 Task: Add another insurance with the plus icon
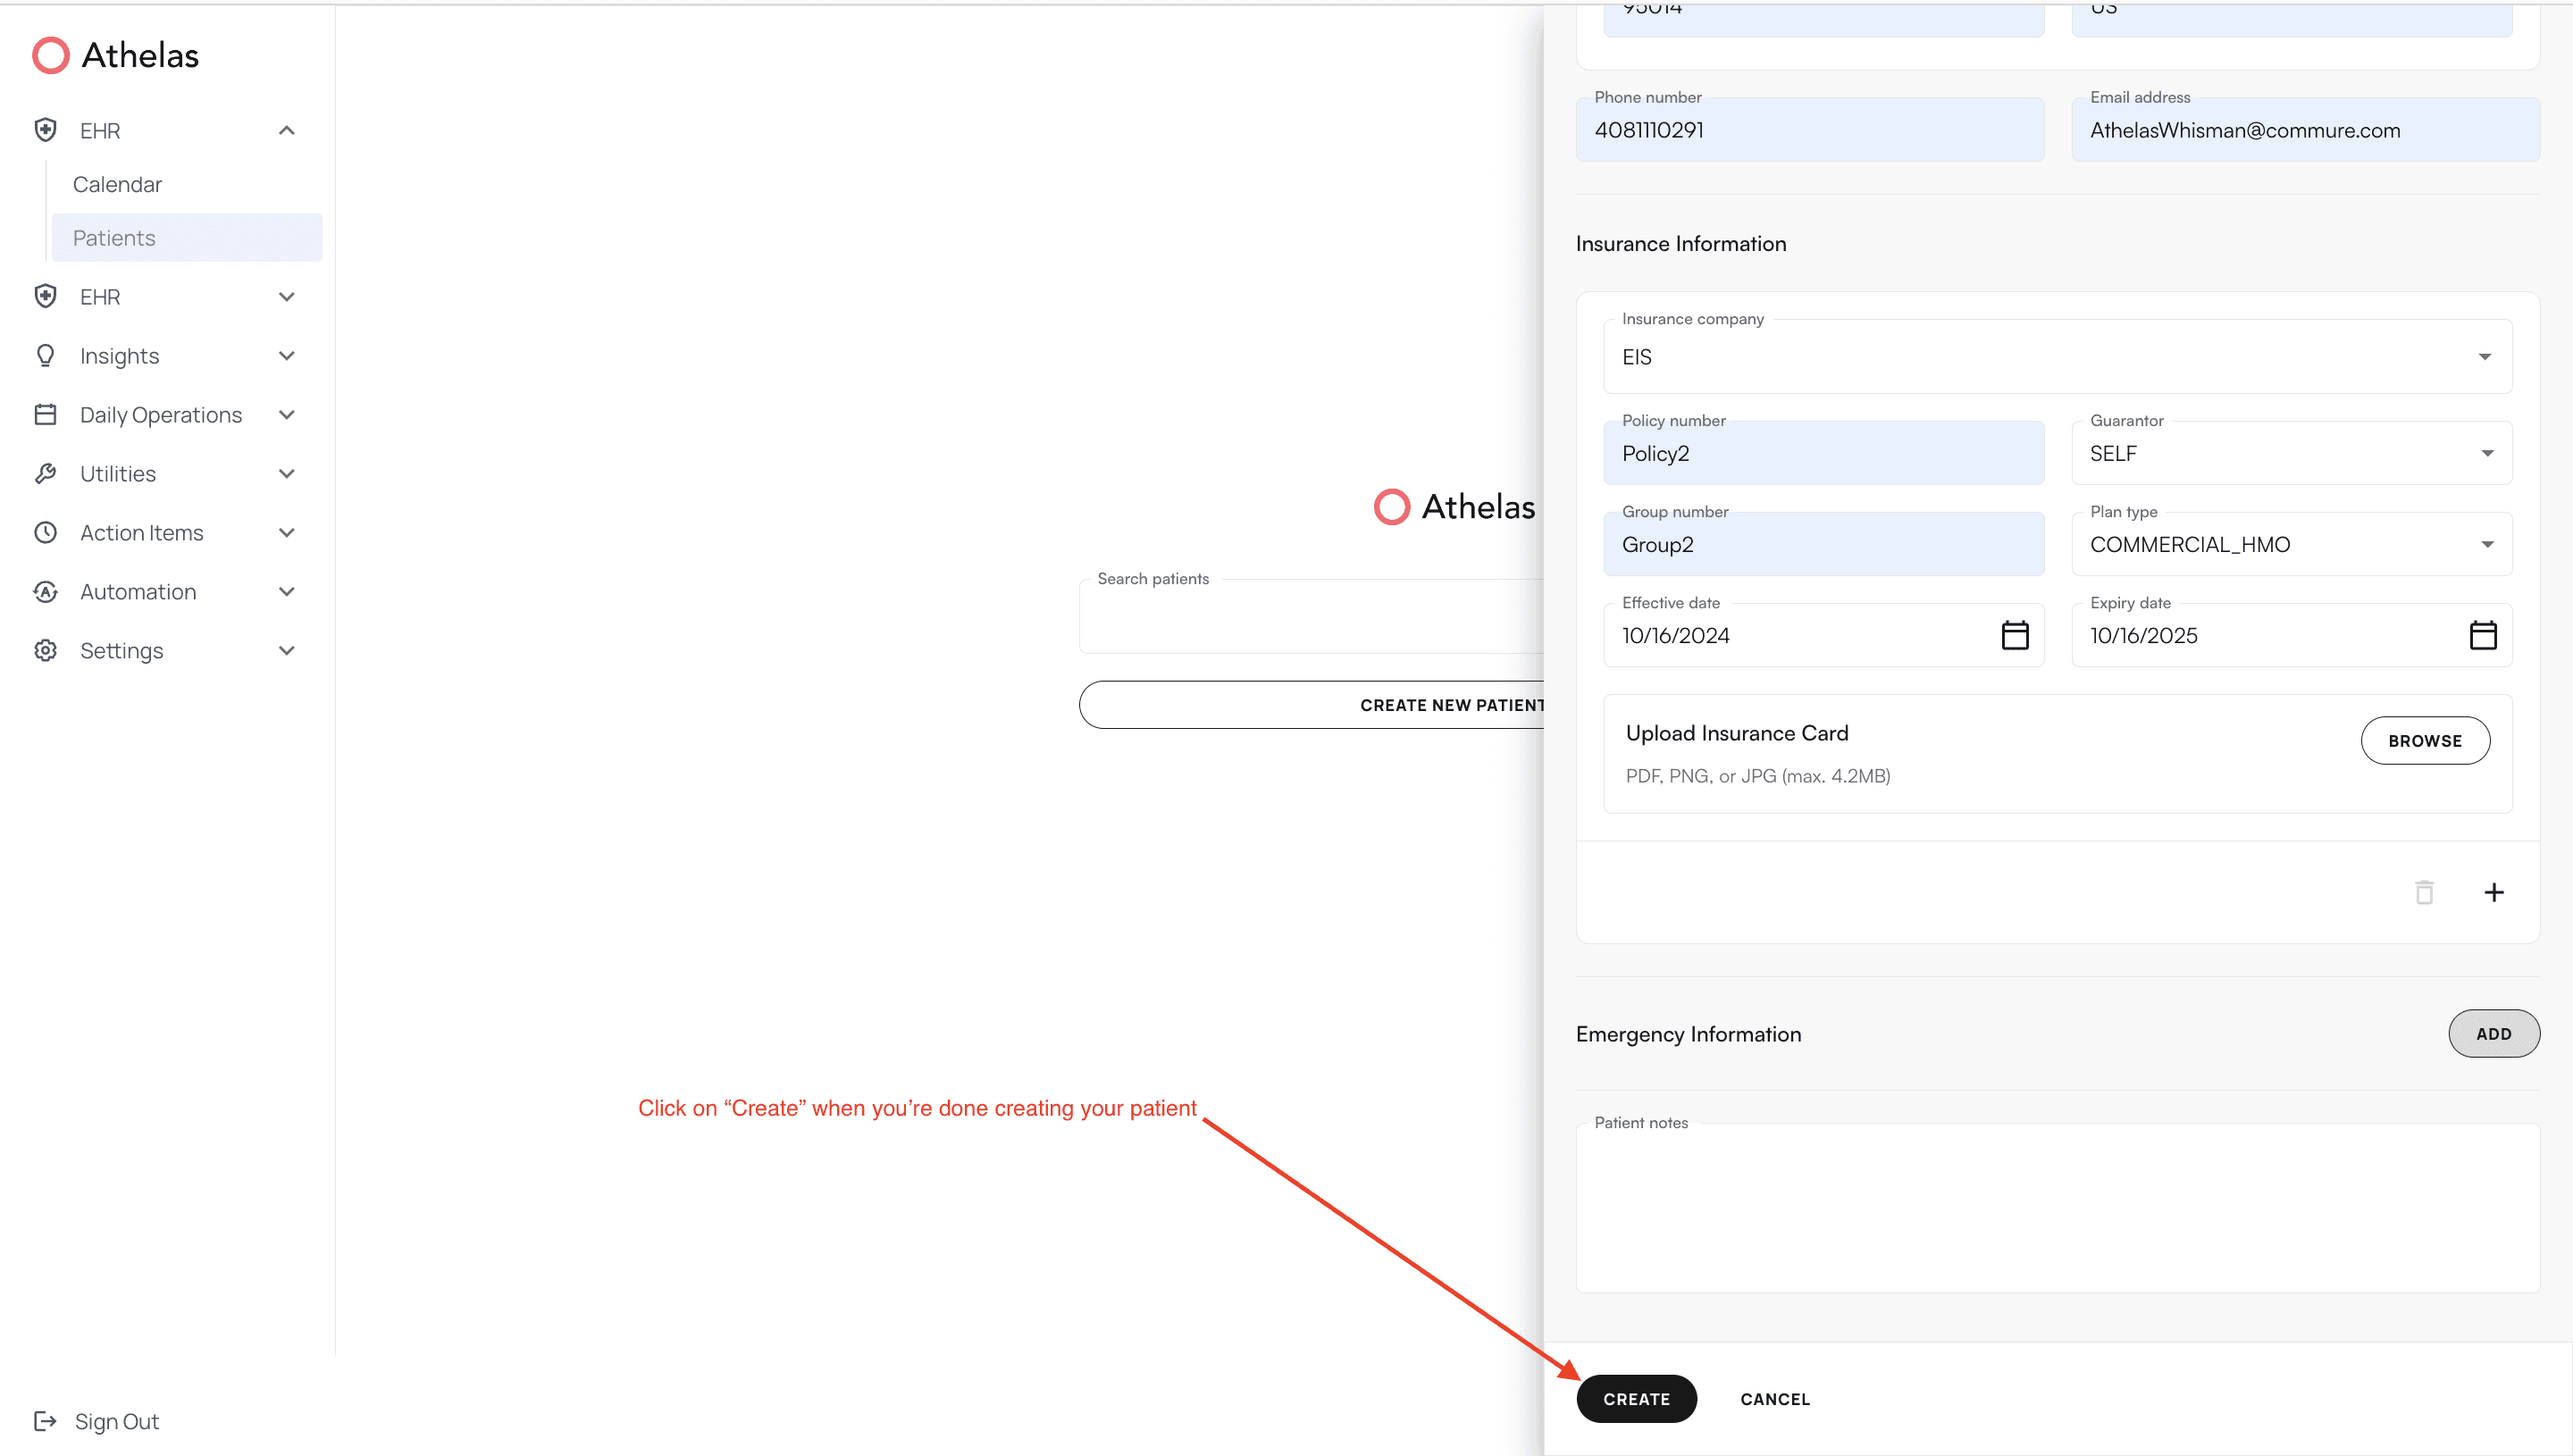tap(2495, 891)
